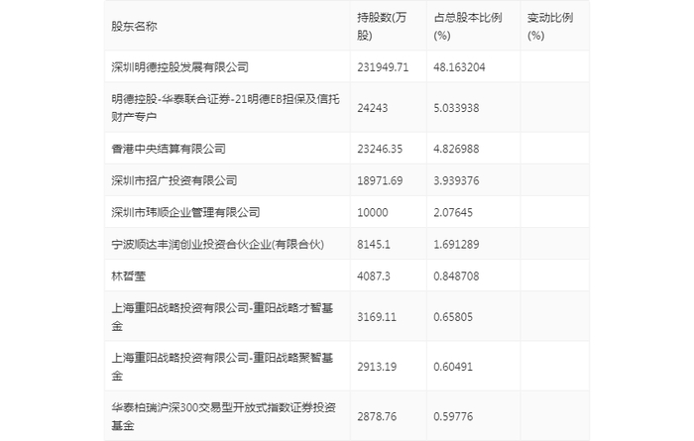Select the 占总股本比例(%) column header
The width and height of the screenshot is (694, 441).
467,27
